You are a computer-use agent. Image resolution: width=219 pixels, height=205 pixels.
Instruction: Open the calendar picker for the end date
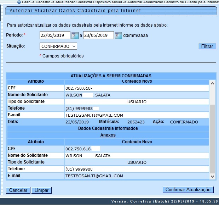click(118, 35)
